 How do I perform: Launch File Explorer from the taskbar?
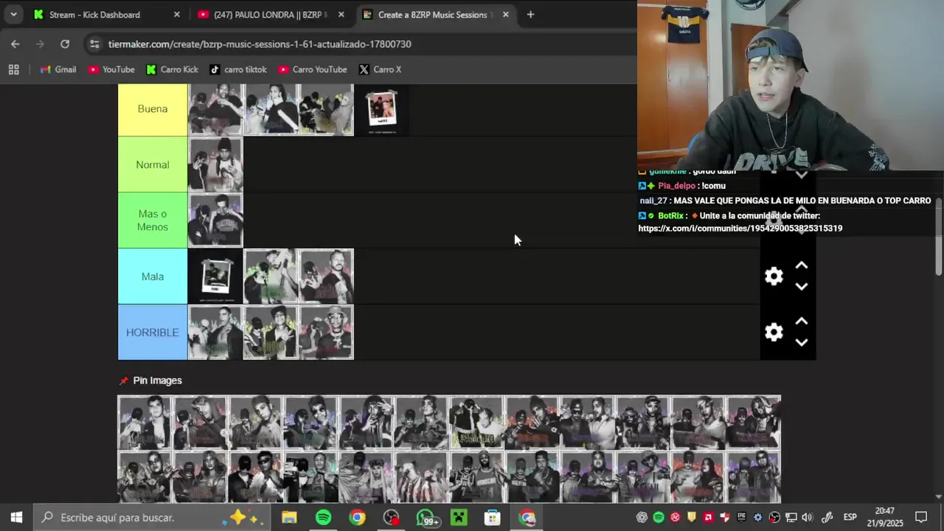[289, 518]
